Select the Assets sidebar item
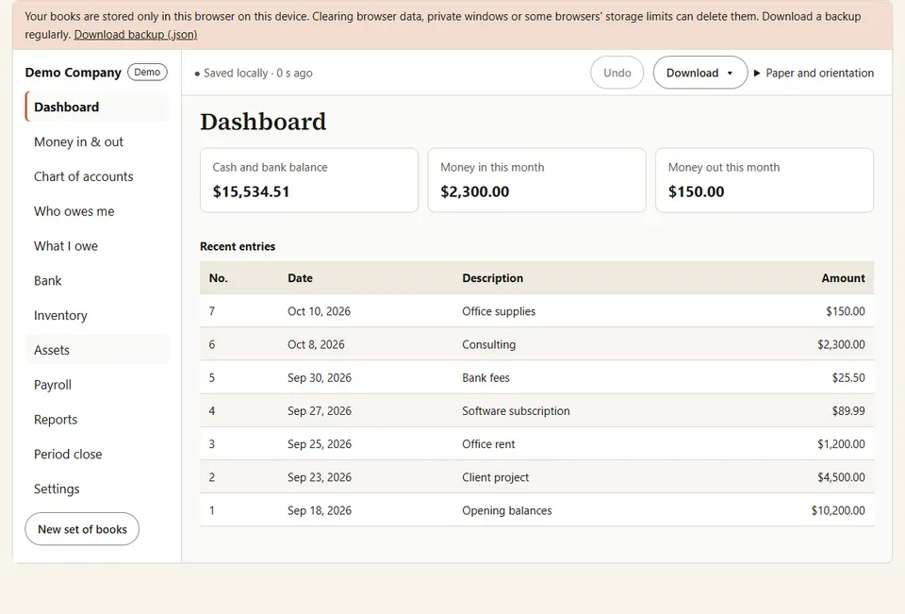Image resolution: width=905 pixels, height=614 pixels. [x=97, y=350]
